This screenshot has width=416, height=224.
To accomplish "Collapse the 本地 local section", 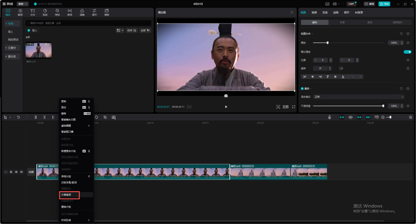I will (12, 24).
